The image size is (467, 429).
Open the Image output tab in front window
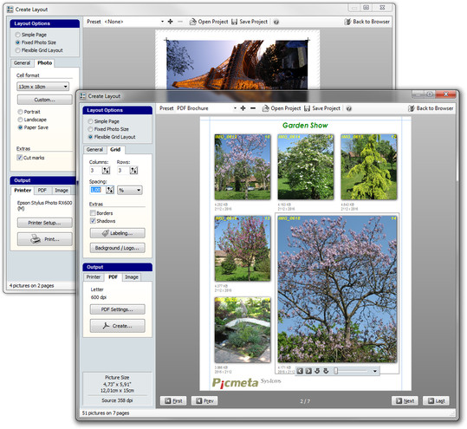(132, 277)
